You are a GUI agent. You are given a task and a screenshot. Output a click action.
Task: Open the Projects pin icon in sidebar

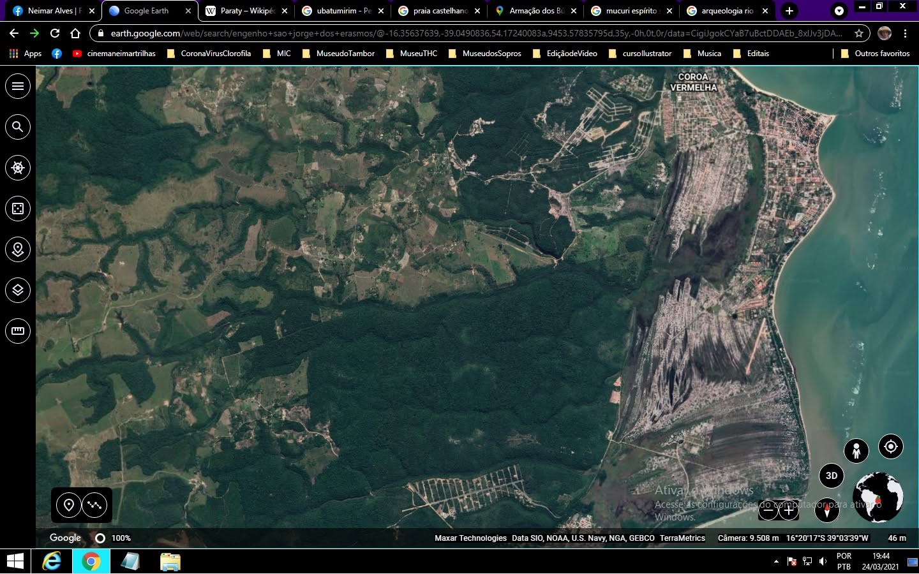point(18,249)
